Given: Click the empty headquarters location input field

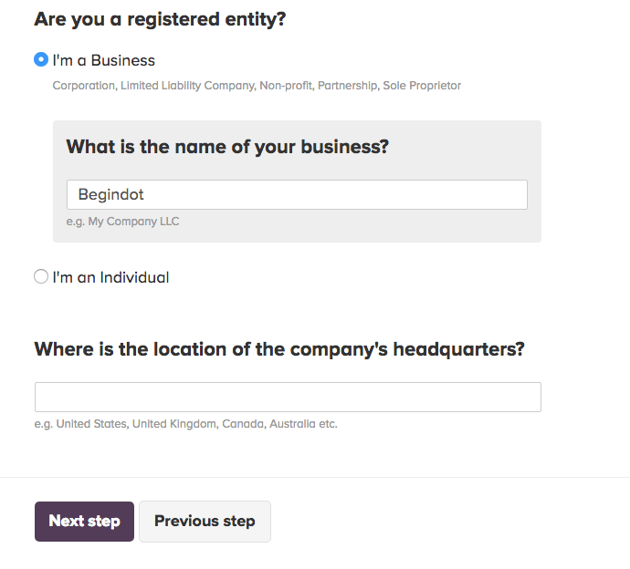Looking at the screenshot, I should [x=288, y=397].
